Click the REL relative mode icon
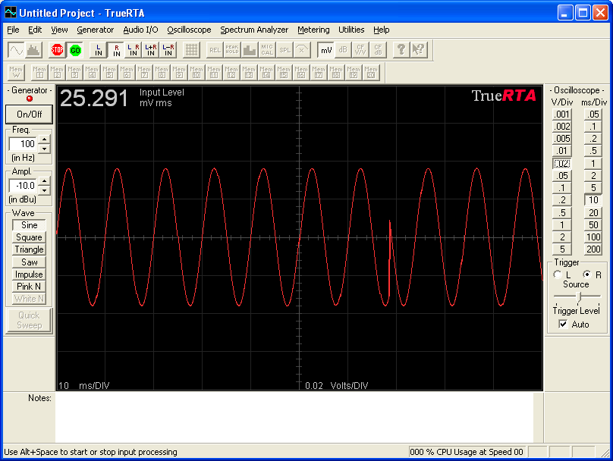Screen dimensions: 613x461 click(215, 50)
